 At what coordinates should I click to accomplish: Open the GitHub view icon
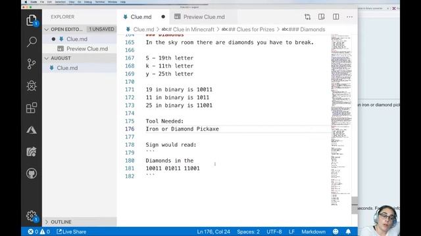tap(32, 173)
